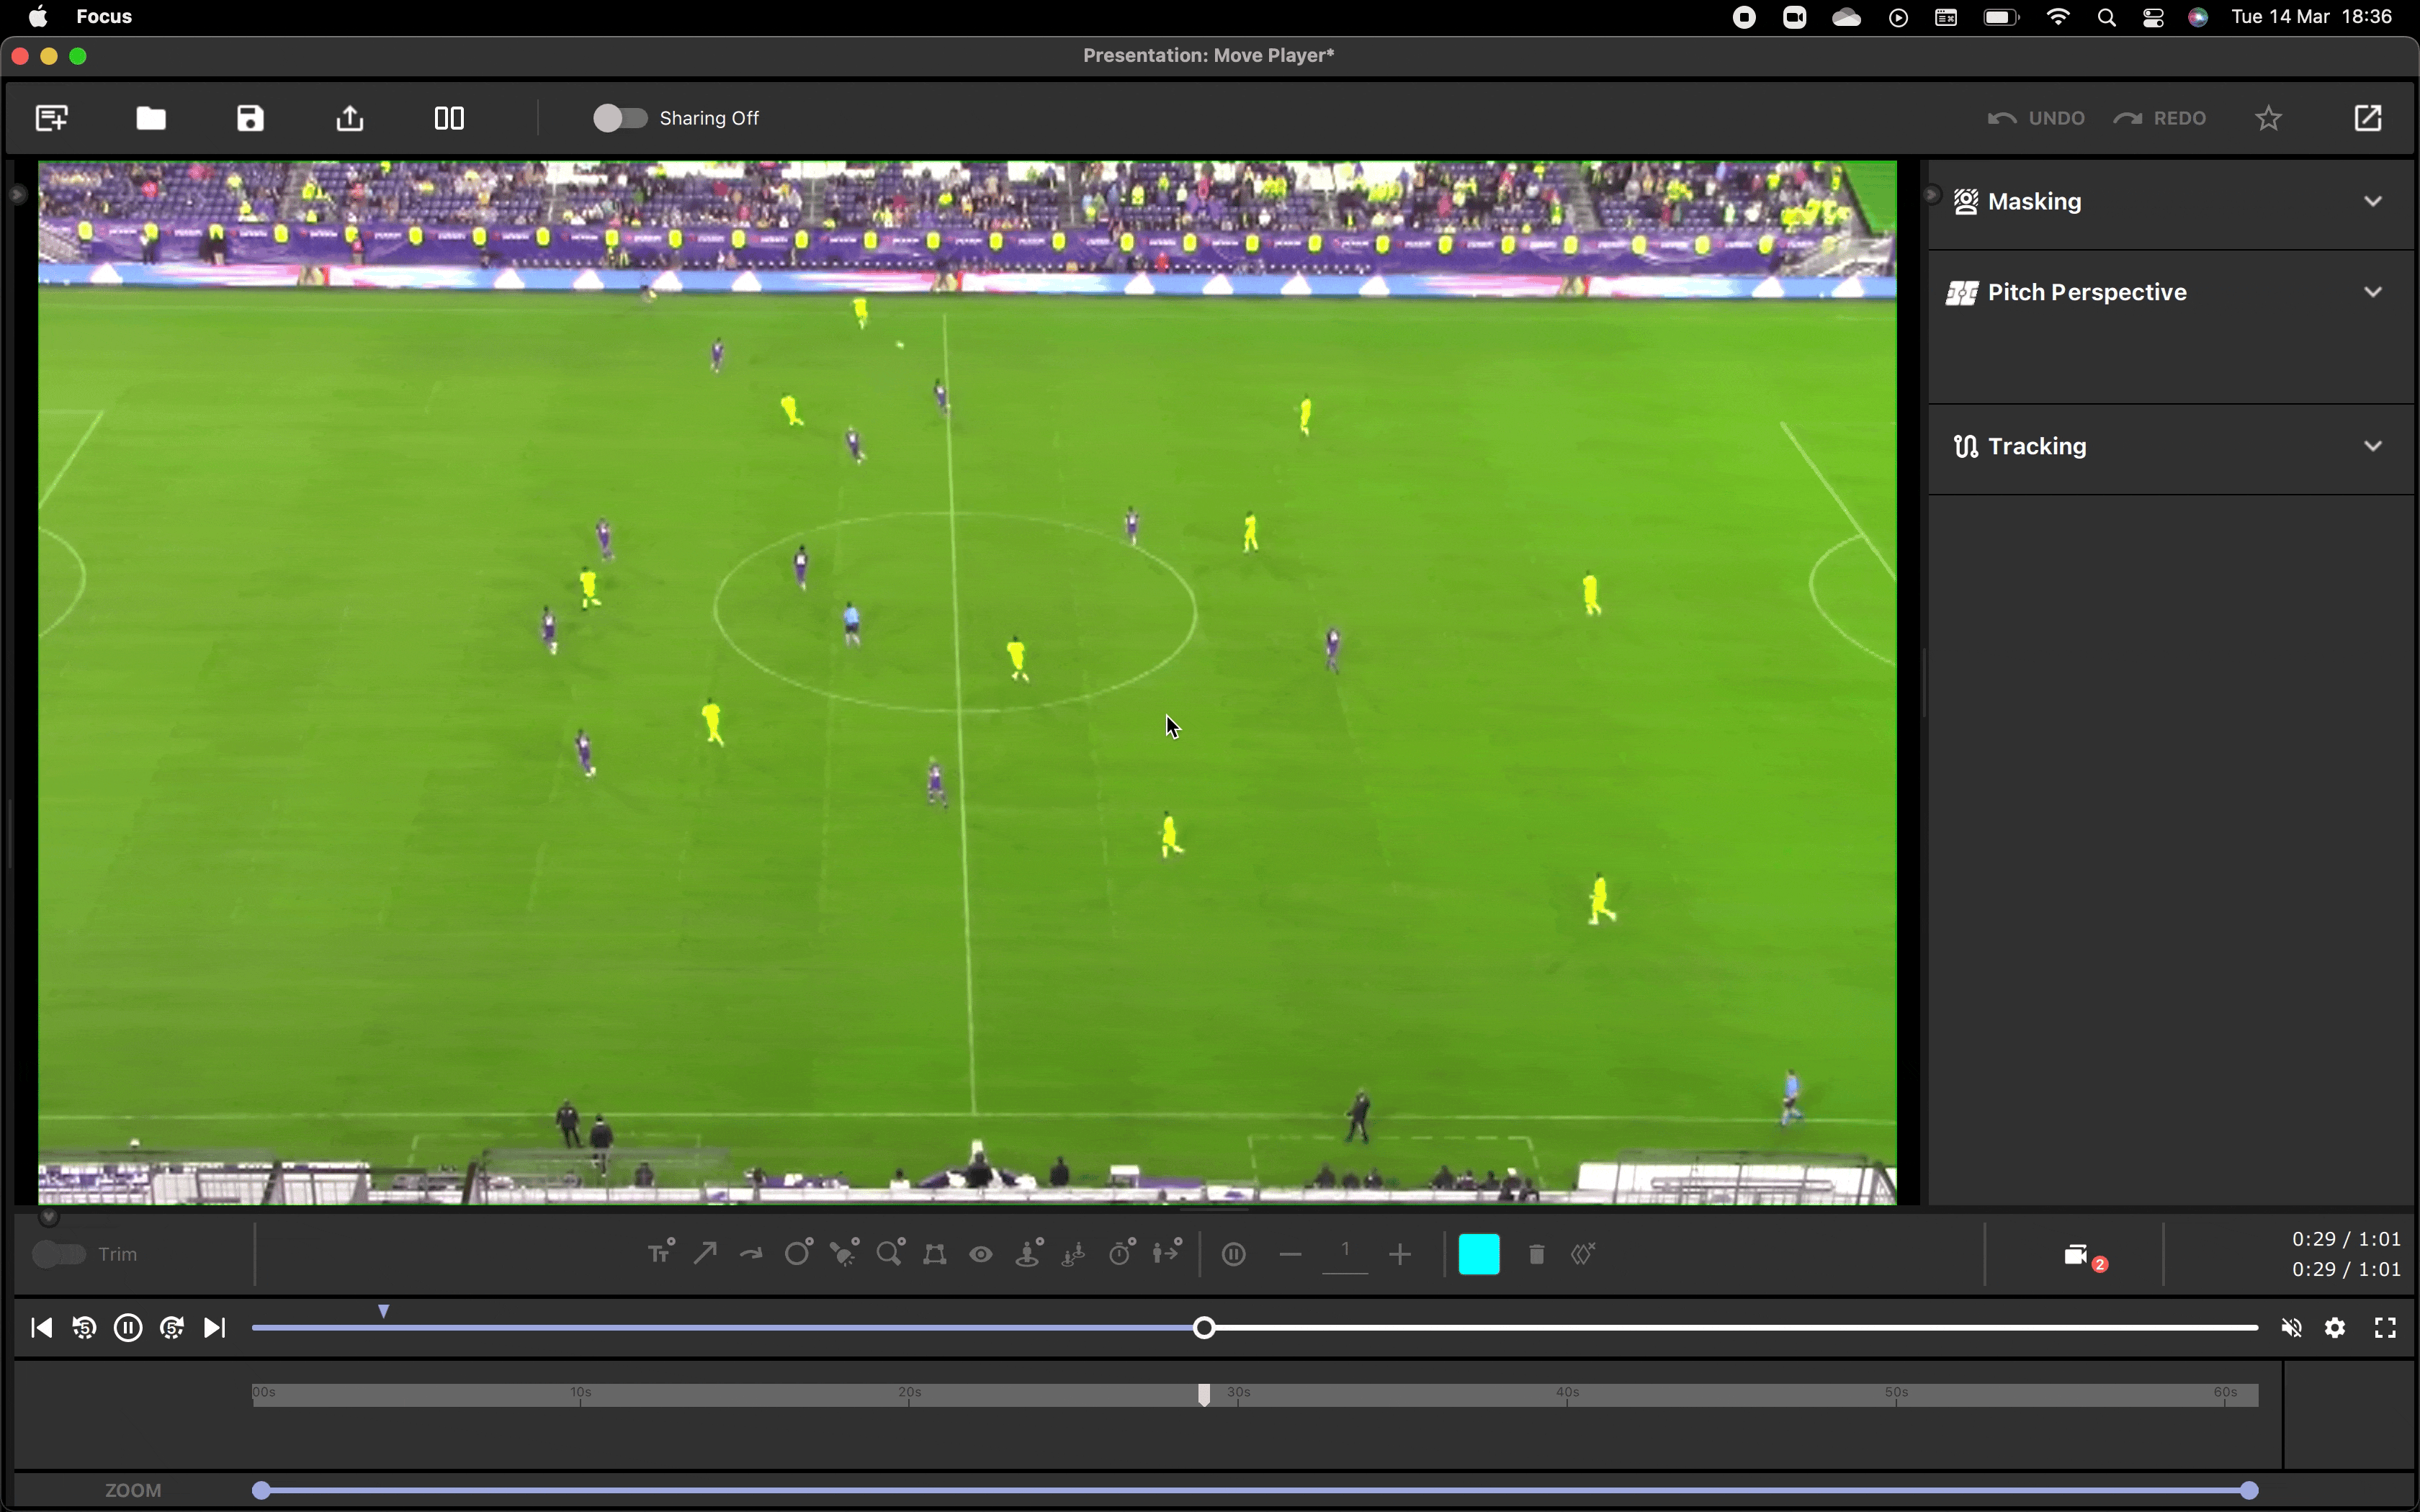Click the blue triangle marker above the progress bar
Screen dimensions: 2420x1512
pyautogui.click(x=383, y=1311)
